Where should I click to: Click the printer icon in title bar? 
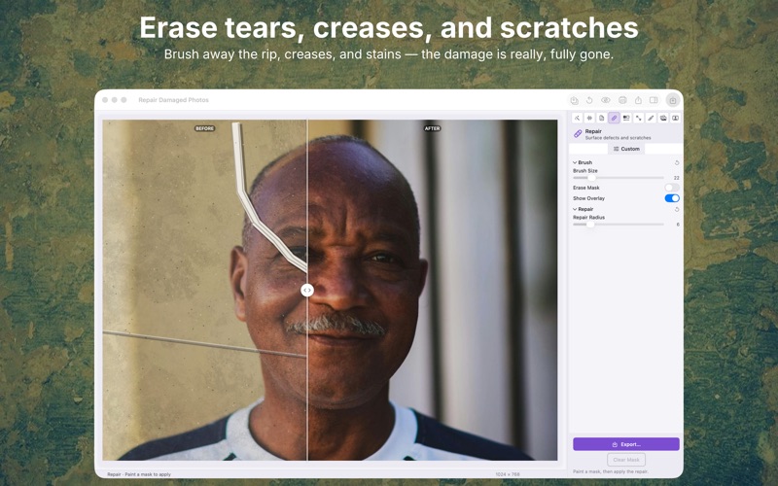click(x=622, y=100)
